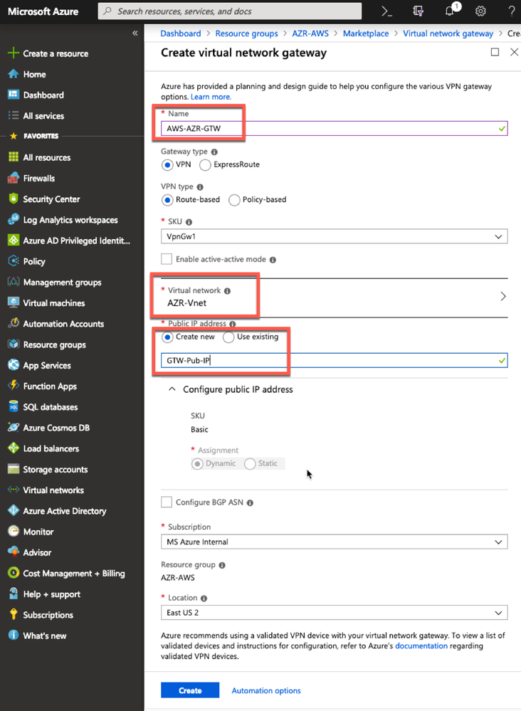This screenshot has width=521, height=711.
Task: Open help question mark icon
Action: tap(512, 11)
